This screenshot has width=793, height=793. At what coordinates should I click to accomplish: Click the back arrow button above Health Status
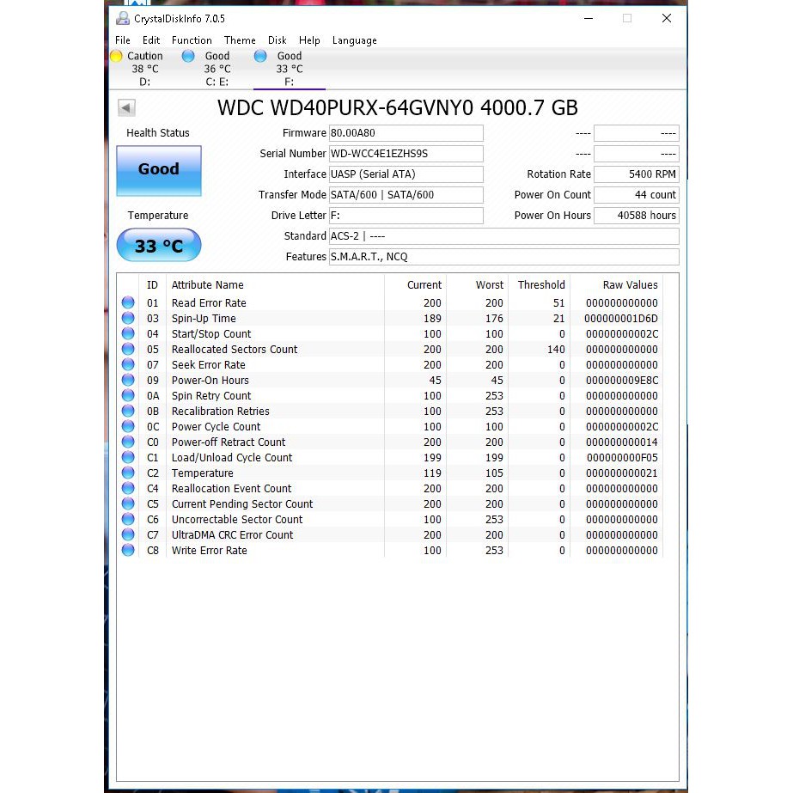(125, 107)
